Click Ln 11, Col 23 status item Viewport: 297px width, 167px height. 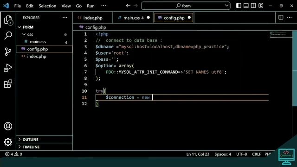click(x=198, y=154)
